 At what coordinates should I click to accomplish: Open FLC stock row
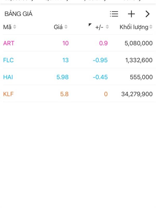(x=78, y=60)
